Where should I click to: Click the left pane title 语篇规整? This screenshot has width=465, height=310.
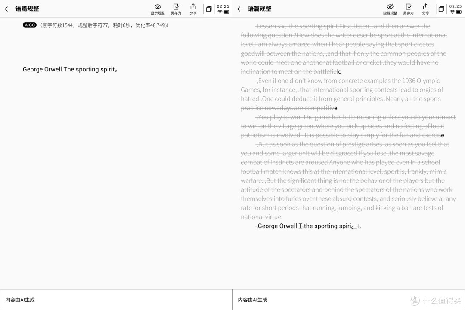point(27,9)
